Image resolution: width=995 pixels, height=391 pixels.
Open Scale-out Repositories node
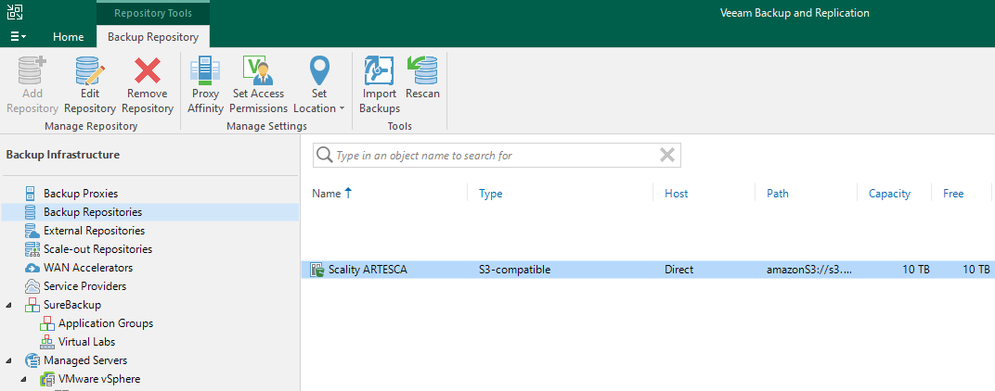pos(97,249)
